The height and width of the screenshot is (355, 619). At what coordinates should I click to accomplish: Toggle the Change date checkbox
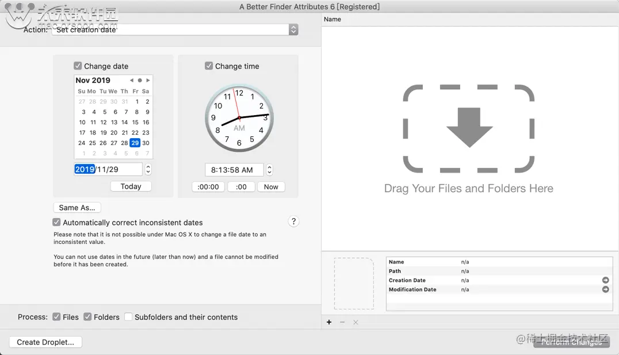pyautogui.click(x=78, y=66)
